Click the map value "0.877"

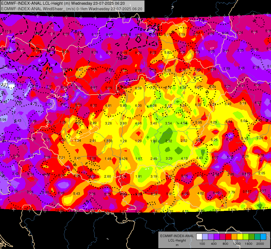246,174
